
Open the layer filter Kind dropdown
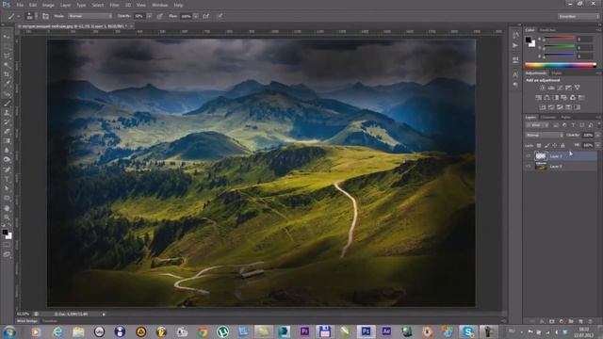(x=537, y=125)
